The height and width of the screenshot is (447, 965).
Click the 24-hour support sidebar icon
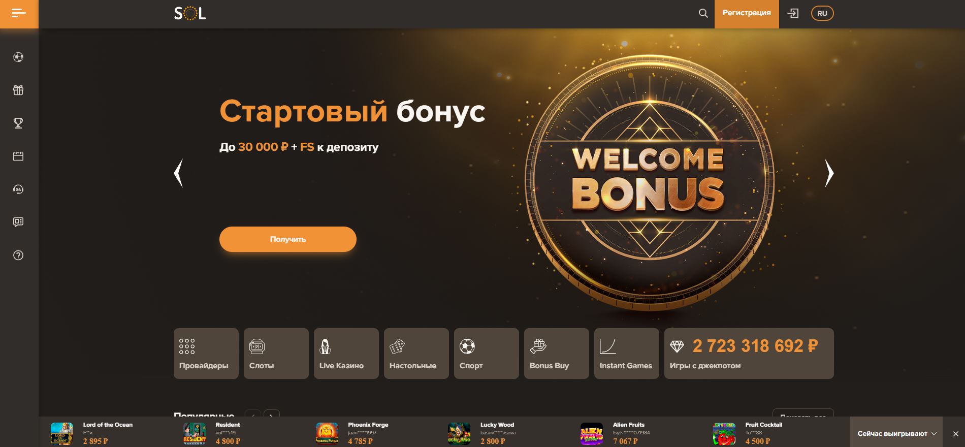18,189
